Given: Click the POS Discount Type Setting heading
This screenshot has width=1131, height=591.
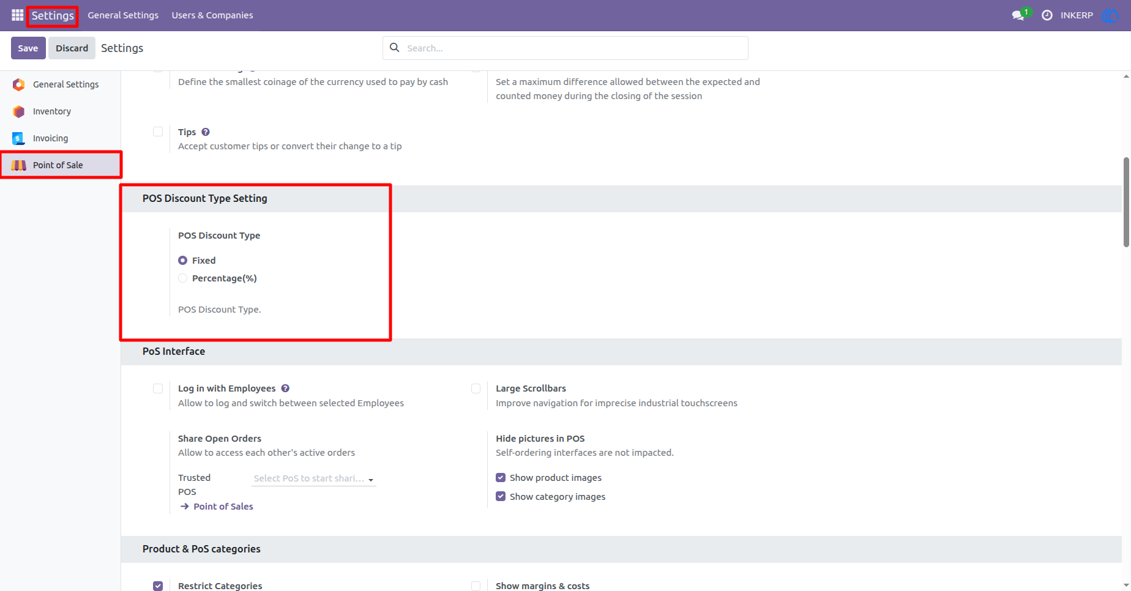Looking at the screenshot, I should click(x=205, y=199).
